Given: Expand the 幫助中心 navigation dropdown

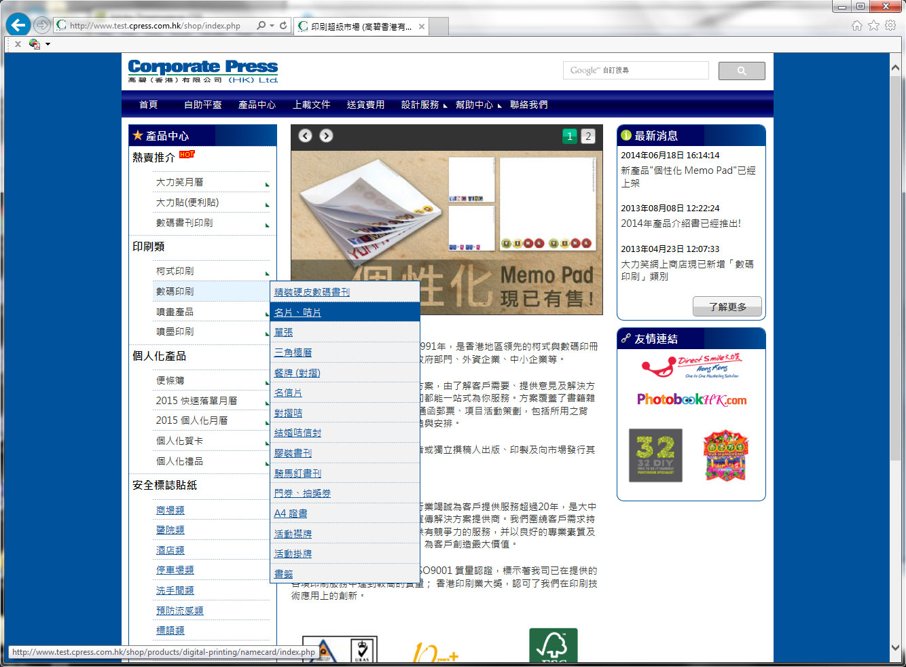Looking at the screenshot, I should point(477,105).
